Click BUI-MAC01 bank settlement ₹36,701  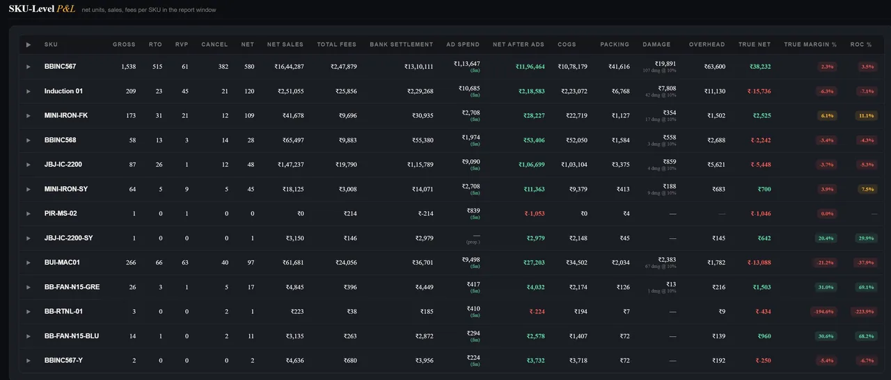click(x=423, y=263)
